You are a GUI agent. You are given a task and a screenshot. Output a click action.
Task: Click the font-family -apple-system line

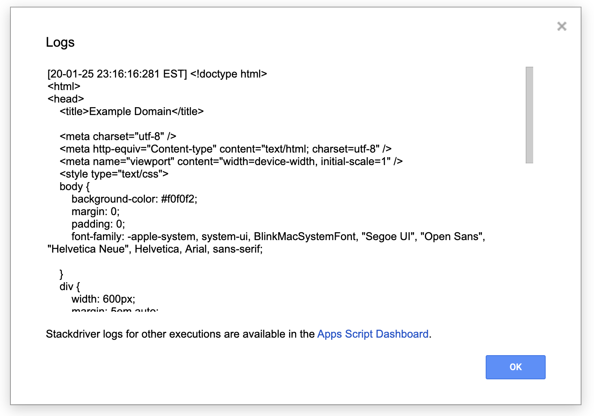(x=278, y=236)
